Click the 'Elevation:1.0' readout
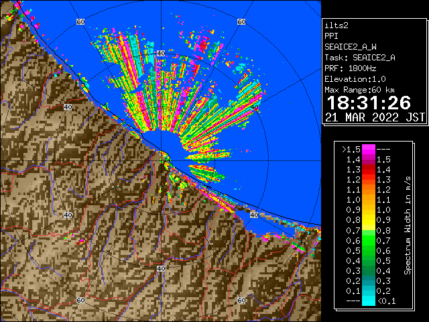 (355, 79)
